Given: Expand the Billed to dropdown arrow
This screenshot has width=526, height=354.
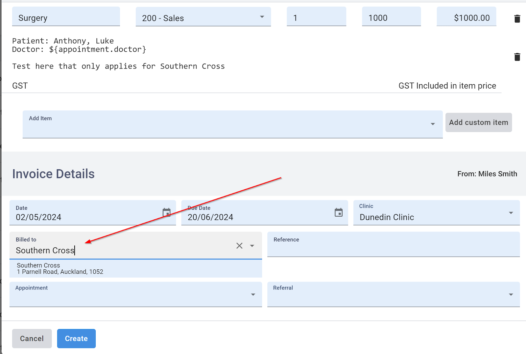Looking at the screenshot, I should [x=252, y=246].
